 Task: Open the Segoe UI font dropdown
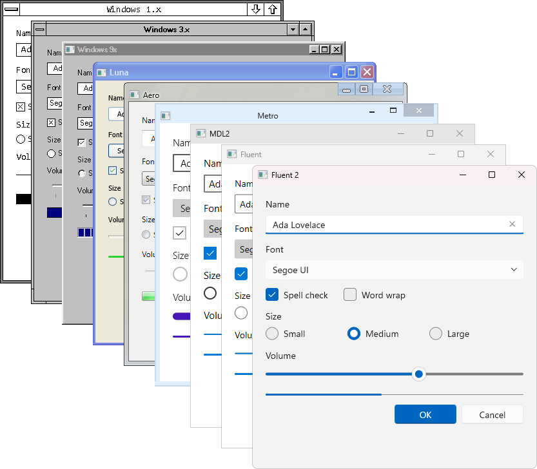click(x=395, y=270)
